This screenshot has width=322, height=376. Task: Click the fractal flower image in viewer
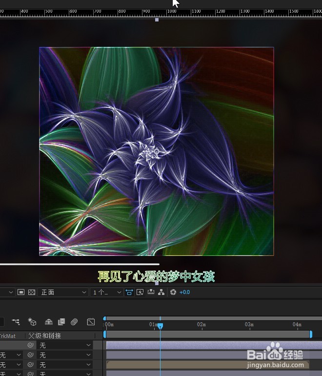point(157,151)
